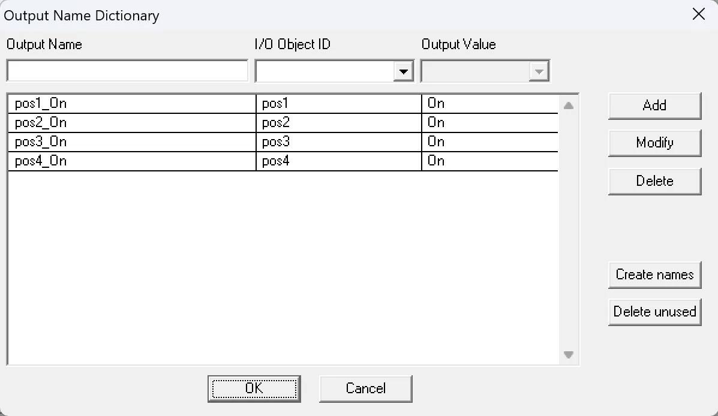This screenshot has height=416, width=718.
Task: Dismiss the dialog with Cancel
Action: 365,388
